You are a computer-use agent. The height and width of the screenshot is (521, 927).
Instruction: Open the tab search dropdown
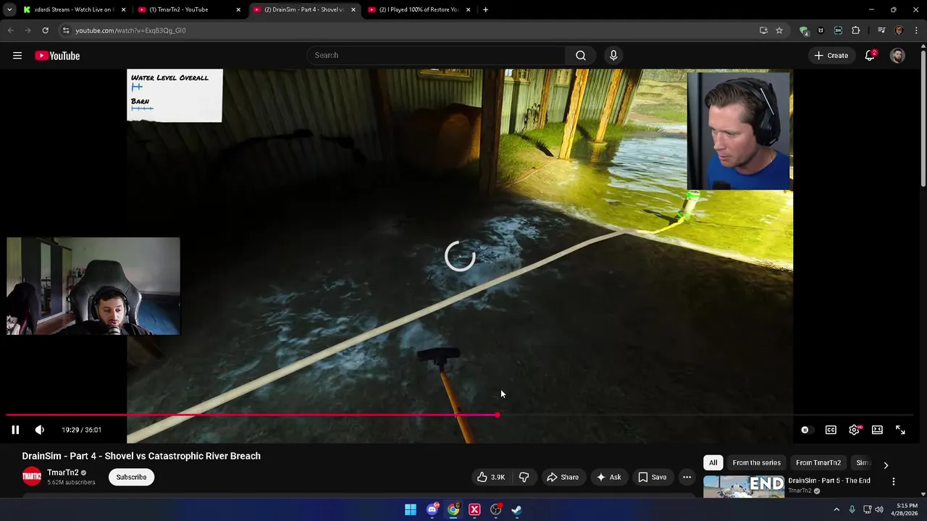pos(9,9)
